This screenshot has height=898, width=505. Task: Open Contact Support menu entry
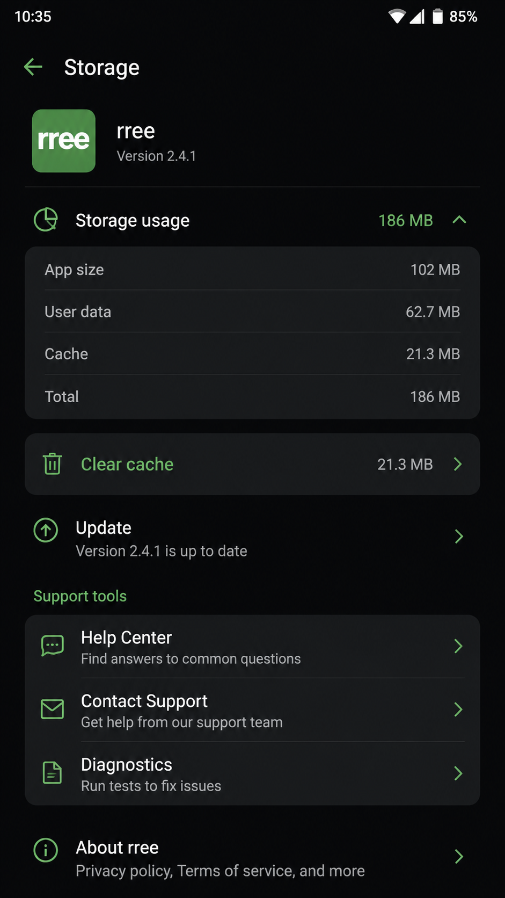point(252,710)
